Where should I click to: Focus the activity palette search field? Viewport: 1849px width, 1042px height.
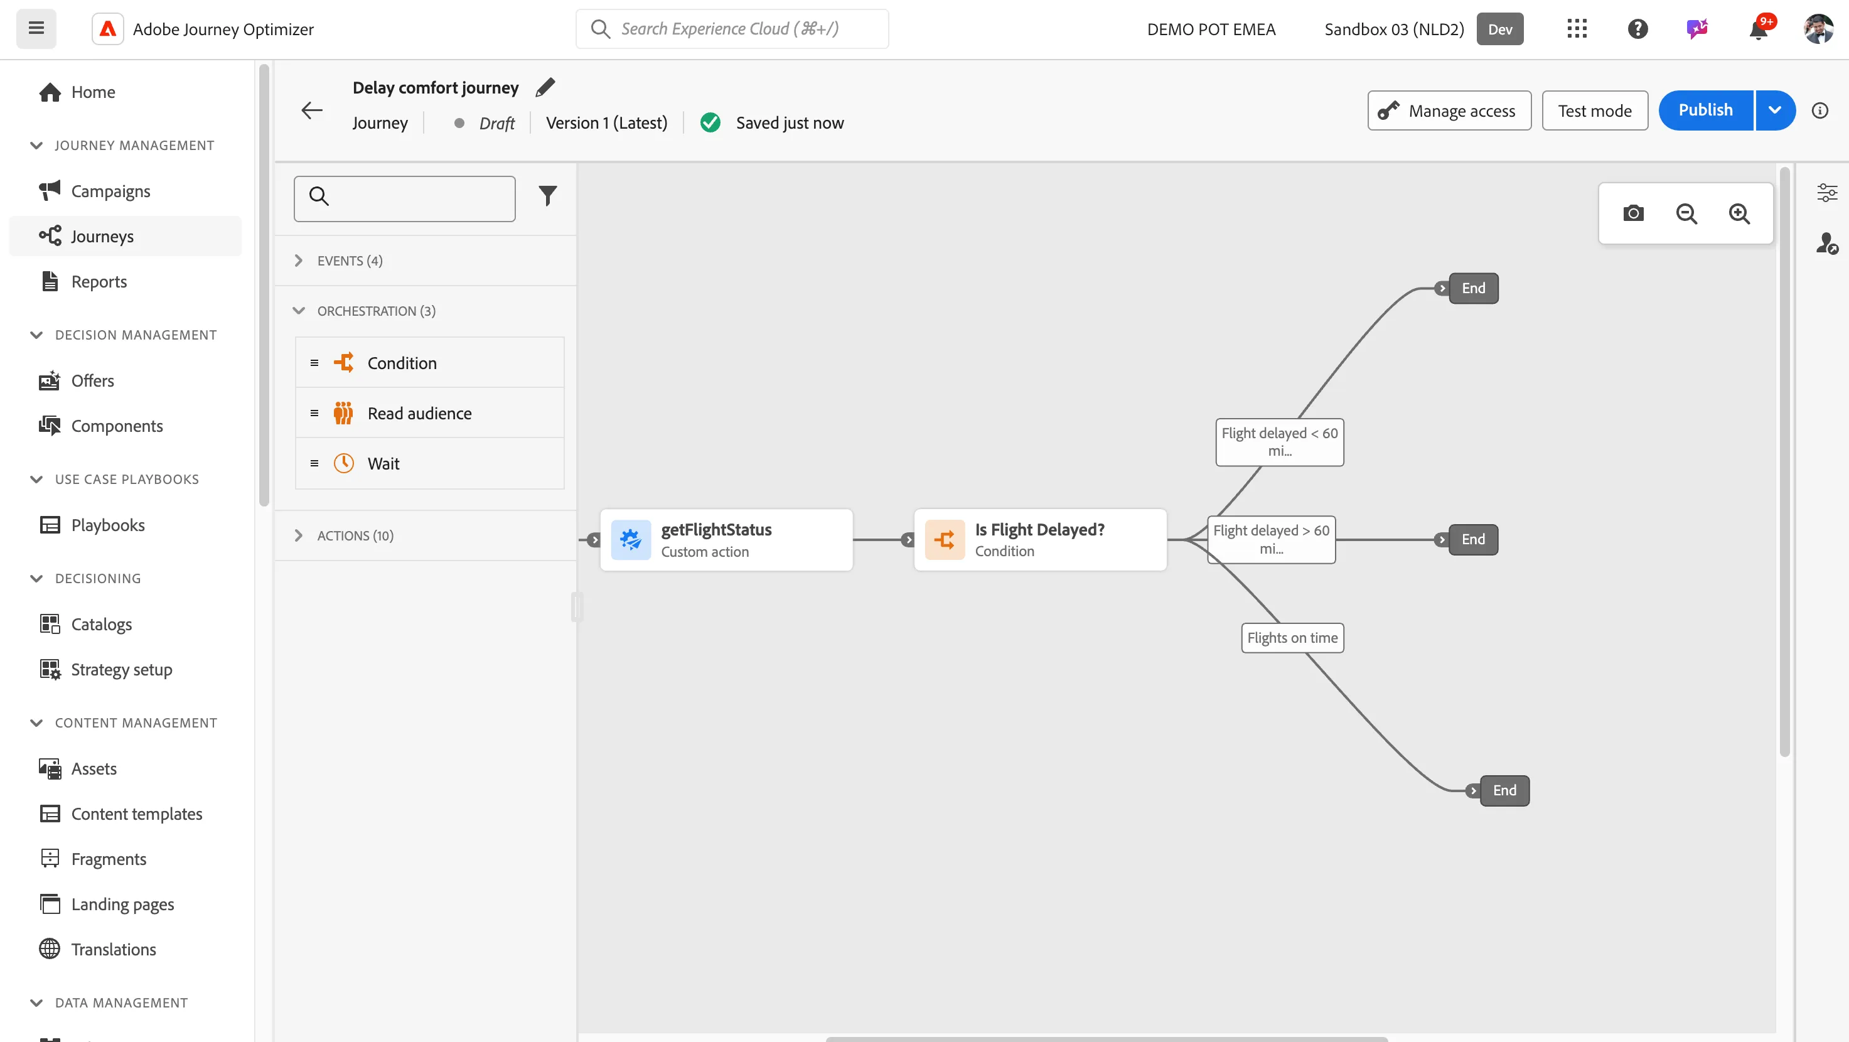[404, 198]
